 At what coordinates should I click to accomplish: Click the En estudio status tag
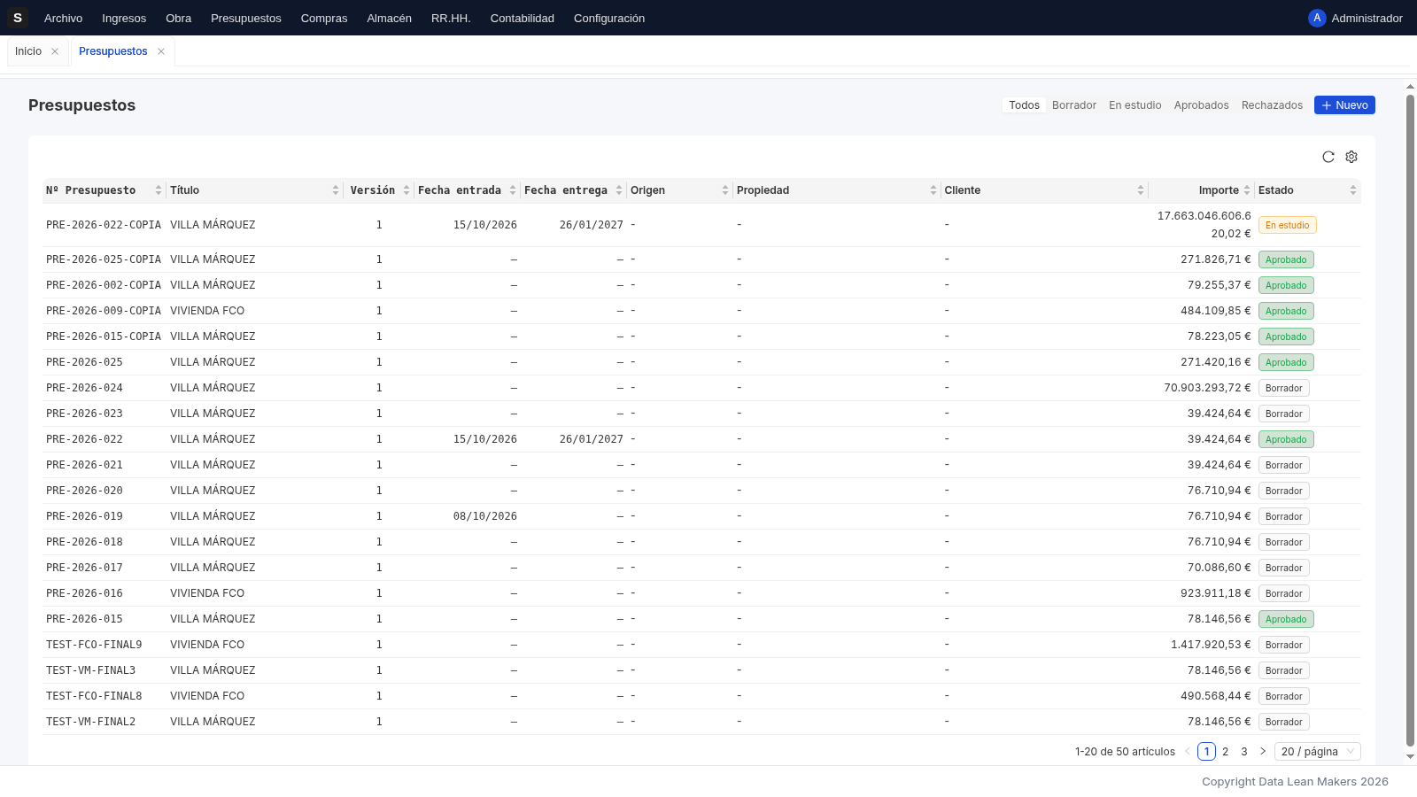tap(1287, 225)
